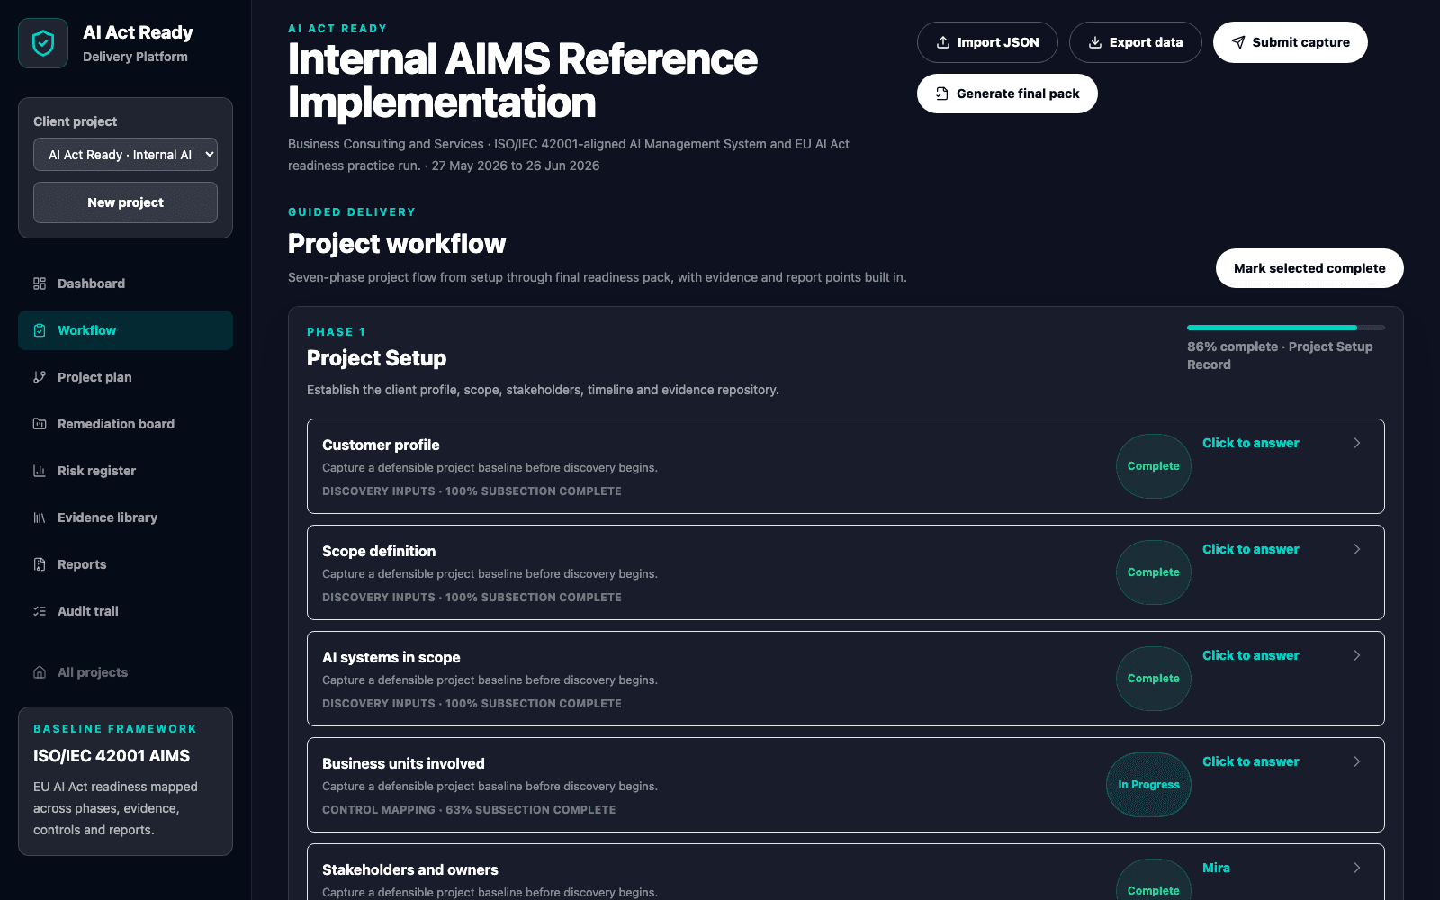This screenshot has width=1440, height=900.
Task: Click the Project Setup progress bar
Action: [1286, 328]
